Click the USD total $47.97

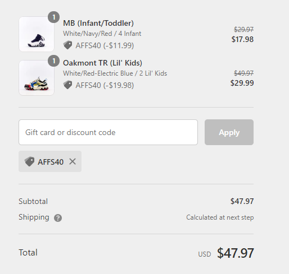pos(236,253)
